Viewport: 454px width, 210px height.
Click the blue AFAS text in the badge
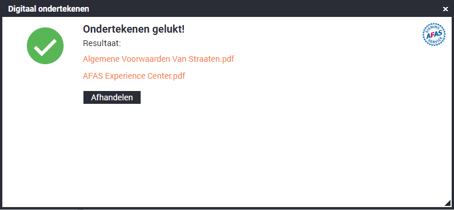pyautogui.click(x=434, y=35)
